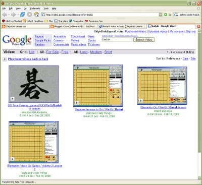Go to the Home page icon
202x185 pixels.
click(36, 15)
